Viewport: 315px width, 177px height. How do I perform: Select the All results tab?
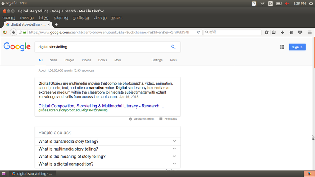coord(41,60)
